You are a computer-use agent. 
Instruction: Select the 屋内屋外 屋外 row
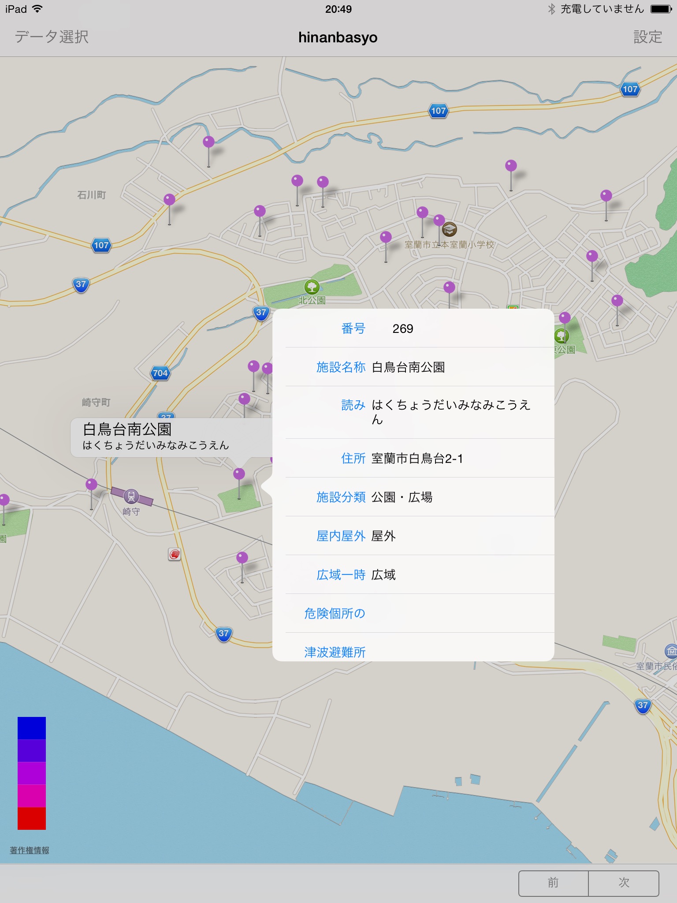tap(413, 536)
